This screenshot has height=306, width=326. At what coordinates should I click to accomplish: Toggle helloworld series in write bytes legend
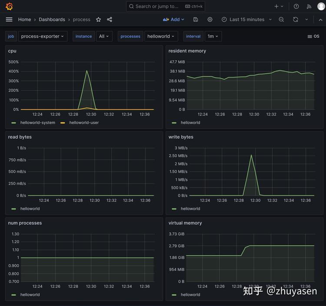(190, 208)
